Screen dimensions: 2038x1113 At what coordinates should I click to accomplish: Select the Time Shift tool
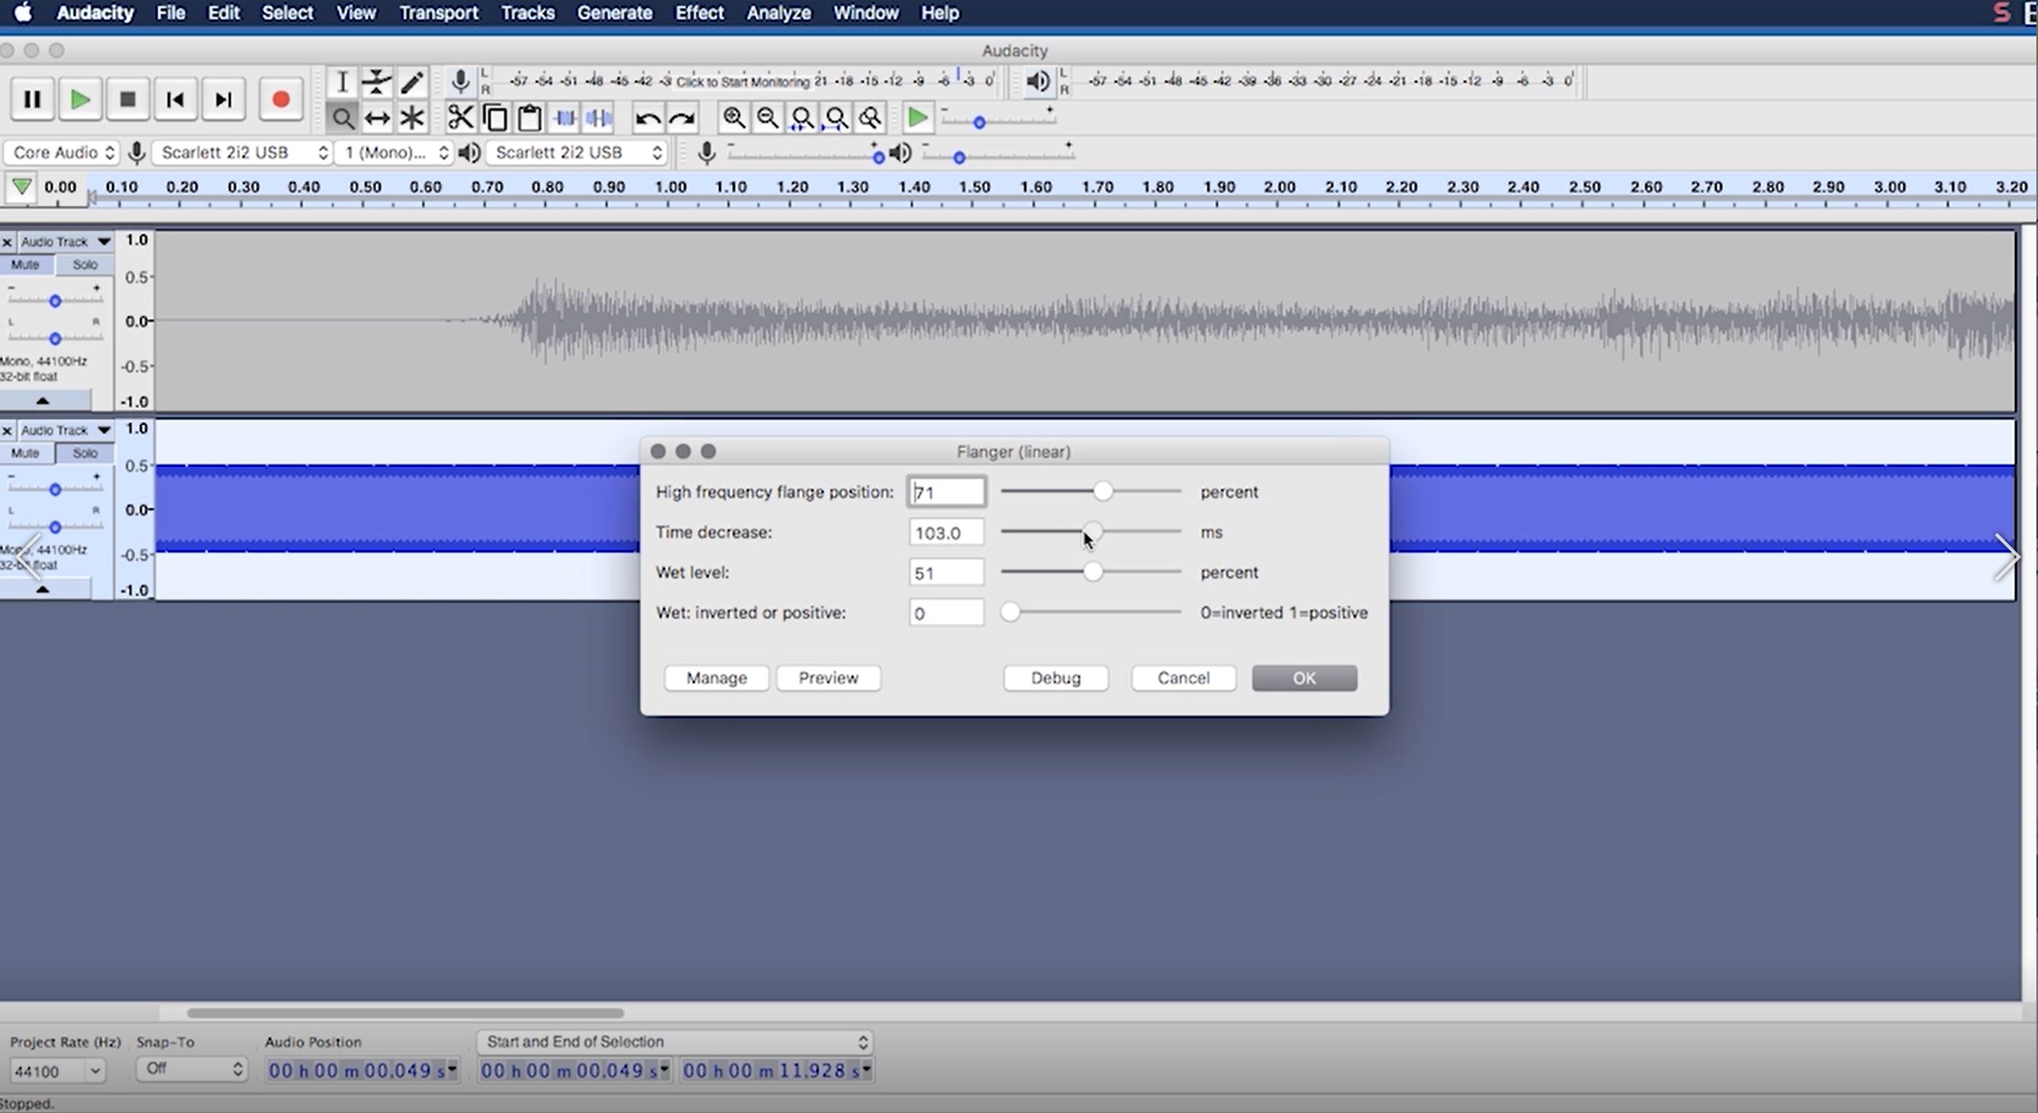[376, 119]
